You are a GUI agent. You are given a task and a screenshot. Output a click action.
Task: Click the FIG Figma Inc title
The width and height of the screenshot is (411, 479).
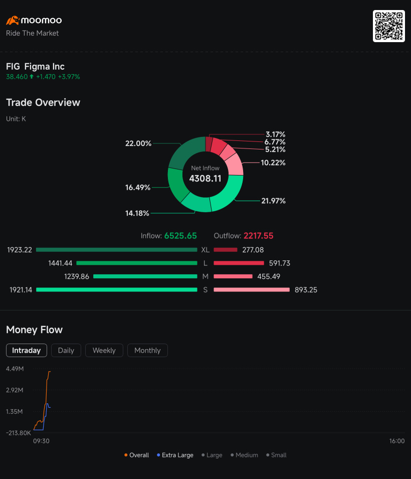pos(36,67)
